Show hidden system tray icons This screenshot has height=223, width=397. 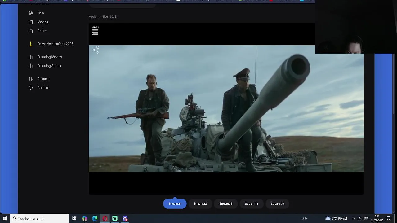(353, 218)
